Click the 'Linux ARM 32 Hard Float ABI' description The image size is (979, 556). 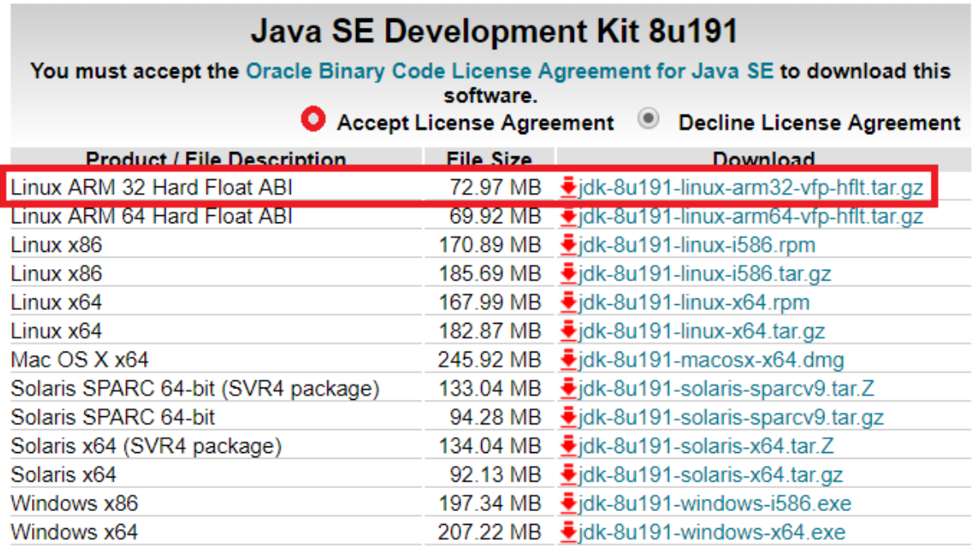[151, 187]
